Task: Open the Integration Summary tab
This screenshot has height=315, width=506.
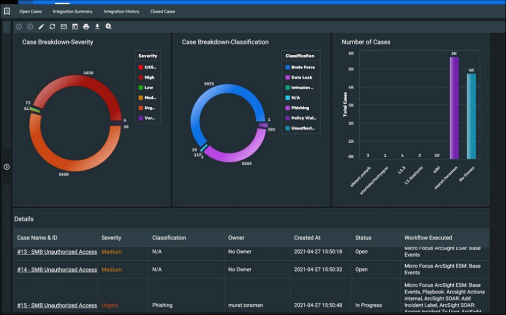Action: click(73, 11)
